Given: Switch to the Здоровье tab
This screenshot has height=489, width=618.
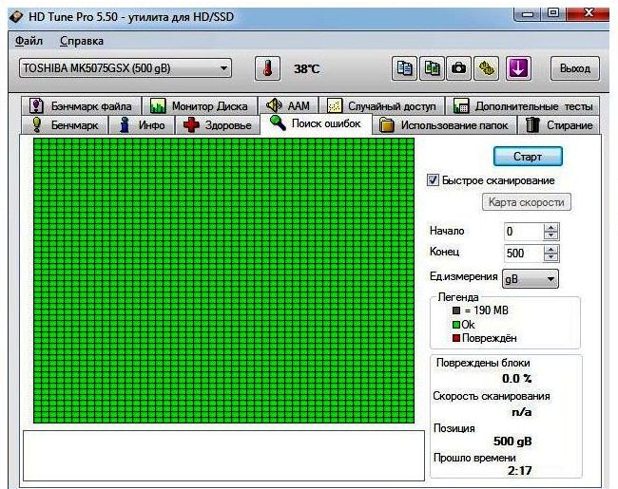Looking at the screenshot, I should click(218, 125).
